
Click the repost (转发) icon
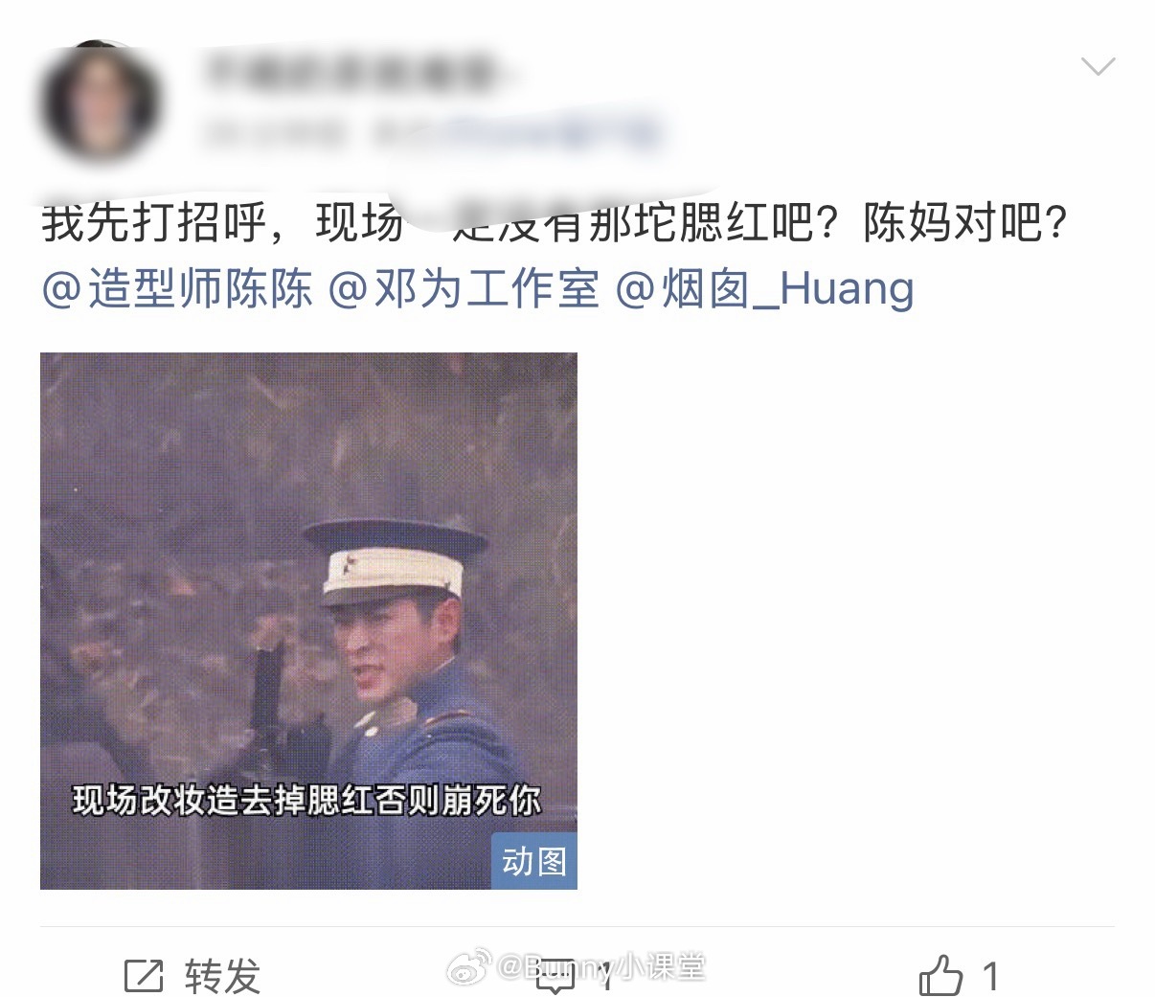click(x=144, y=976)
